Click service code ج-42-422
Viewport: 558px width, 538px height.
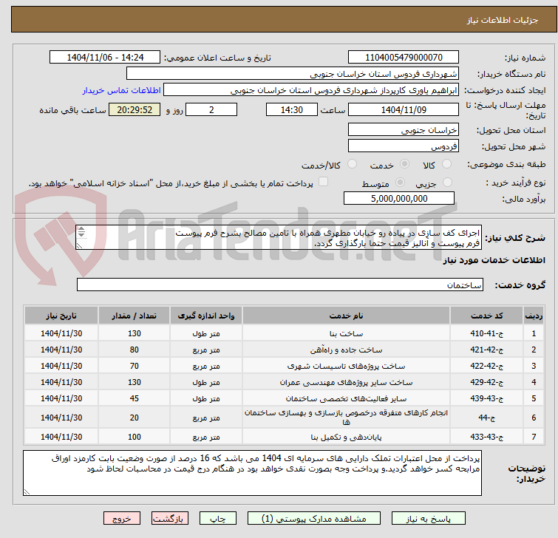point(486,366)
